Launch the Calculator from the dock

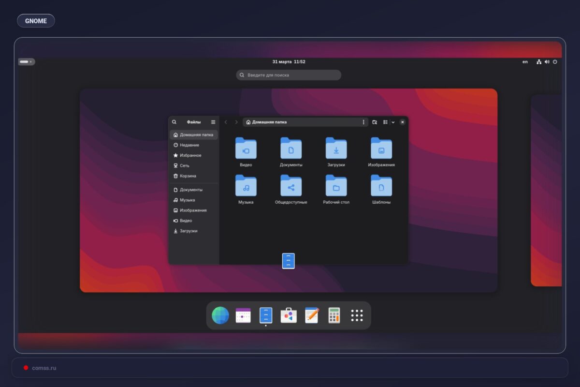tap(334, 315)
